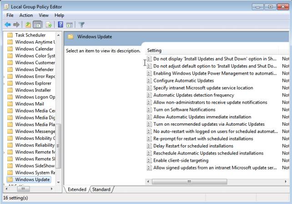Click the Local Group Policy Editor title icon
292x204 pixels.
pos(6,7)
